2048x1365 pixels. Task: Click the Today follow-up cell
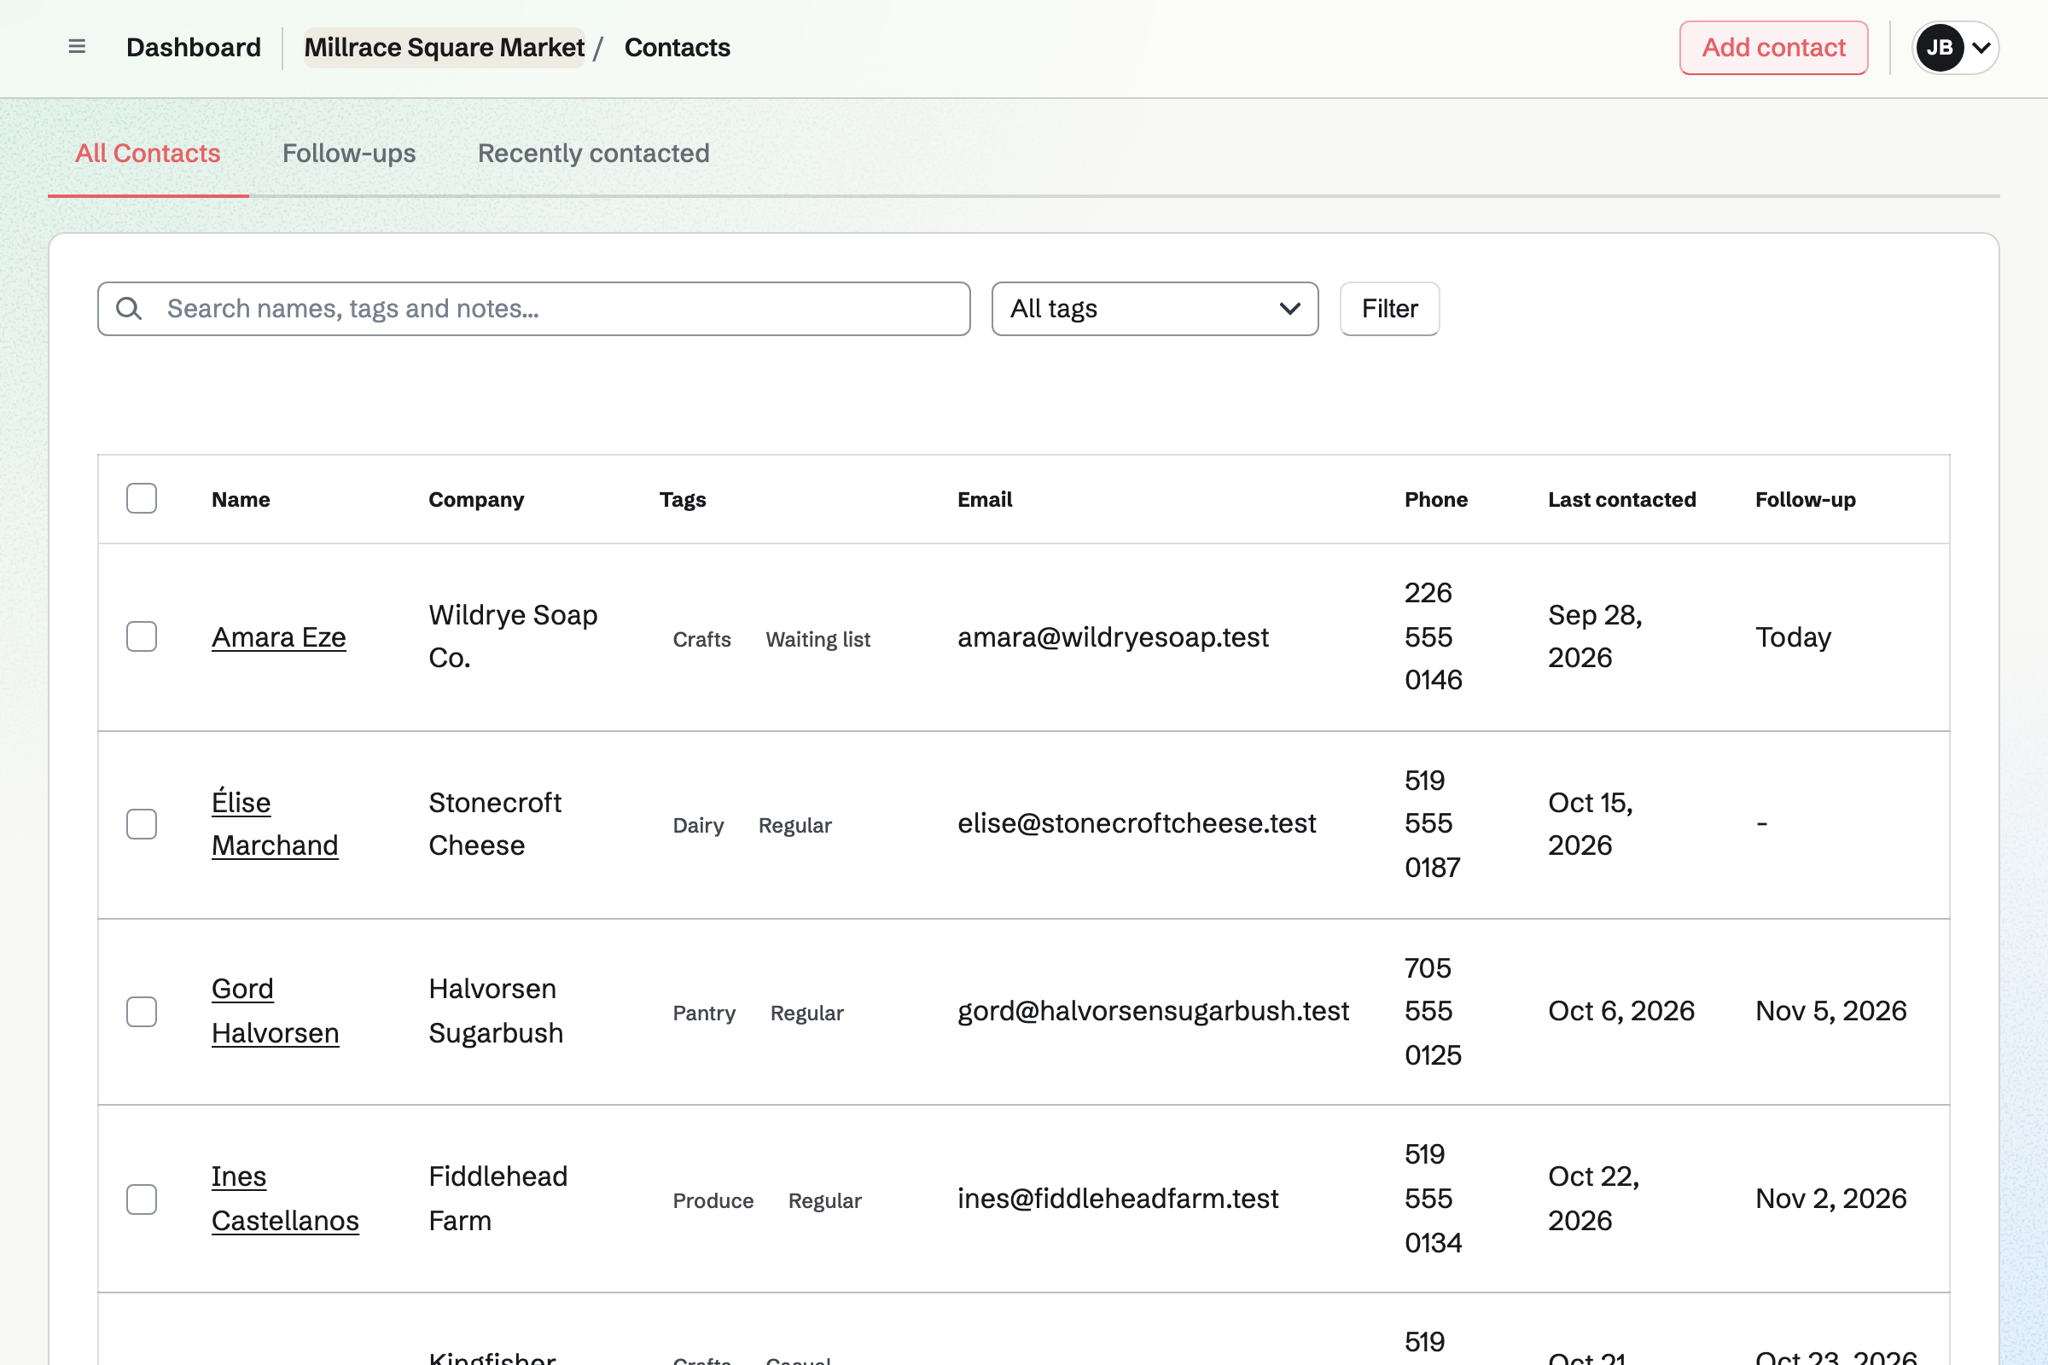click(x=1793, y=636)
